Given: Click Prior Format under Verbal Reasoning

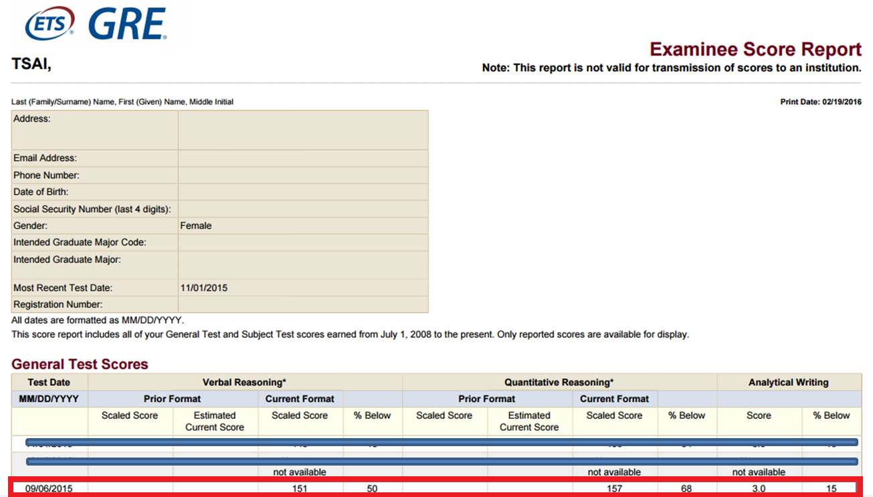Looking at the screenshot, I should (173, 399).
